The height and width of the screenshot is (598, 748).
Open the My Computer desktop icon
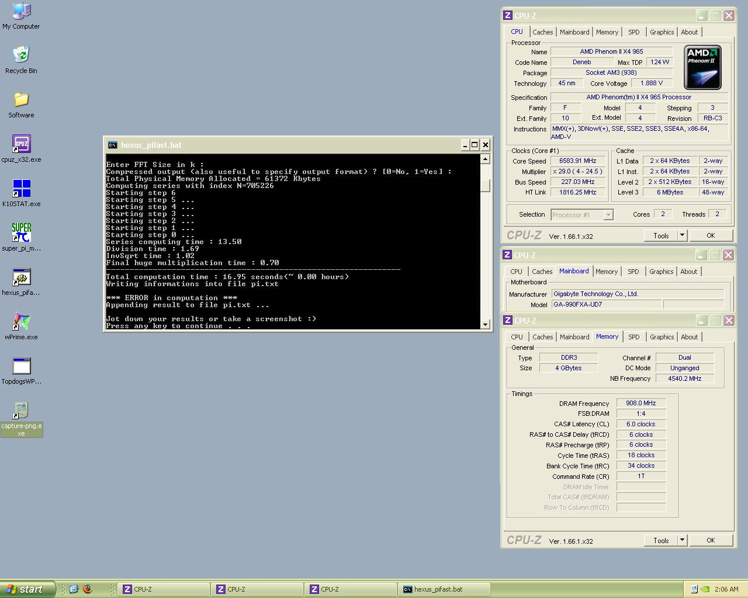tap(21, 16)
